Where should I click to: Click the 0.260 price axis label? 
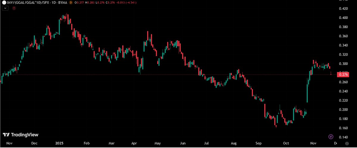(343, 82)
